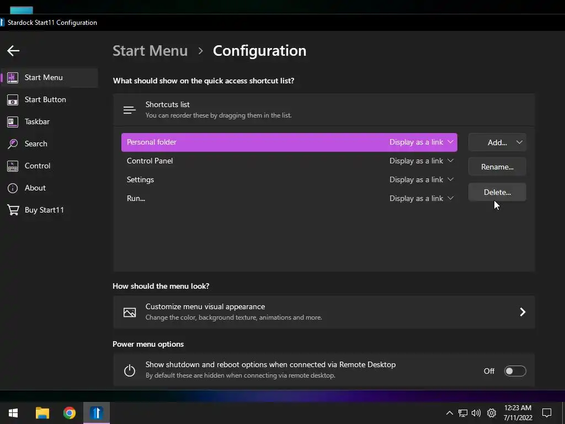This screenshot has height=424, width=565.
Task: Click the Search magnifier sidebar icon
Action: 13,144
